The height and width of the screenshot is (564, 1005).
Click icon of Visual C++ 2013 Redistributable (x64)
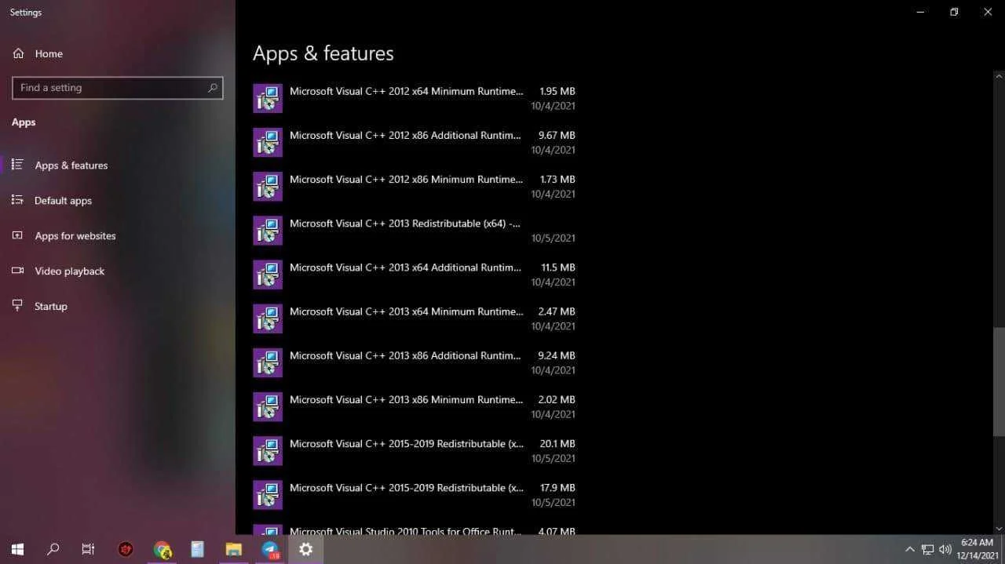pyautogui.click(x=268, y=231)
